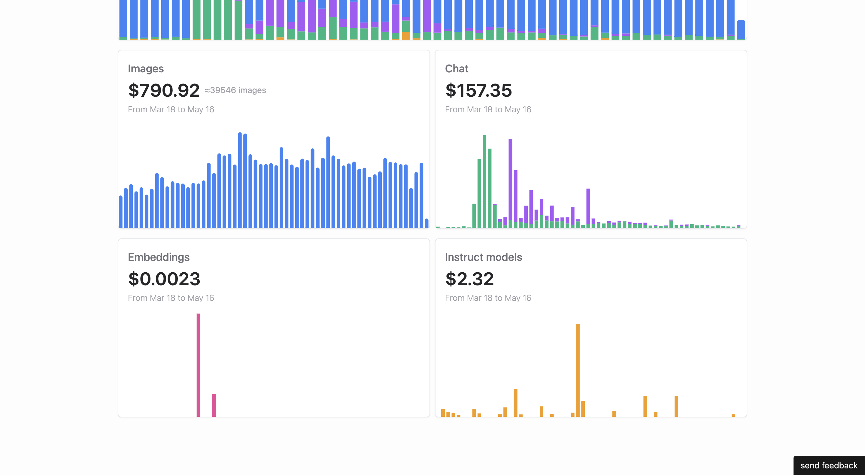Select the $790.92 images total
Screen dimensions: 865x475
[164, 90]
